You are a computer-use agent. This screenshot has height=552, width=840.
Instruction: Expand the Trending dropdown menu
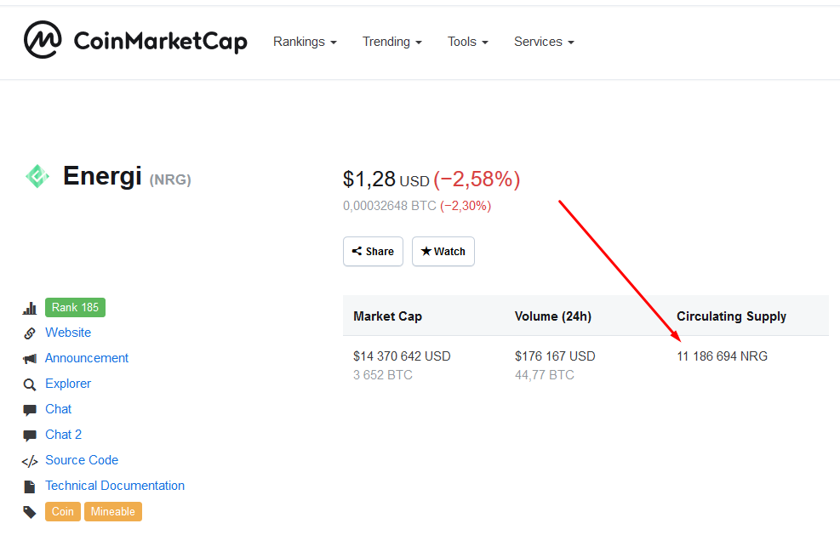tap(392, 42)
